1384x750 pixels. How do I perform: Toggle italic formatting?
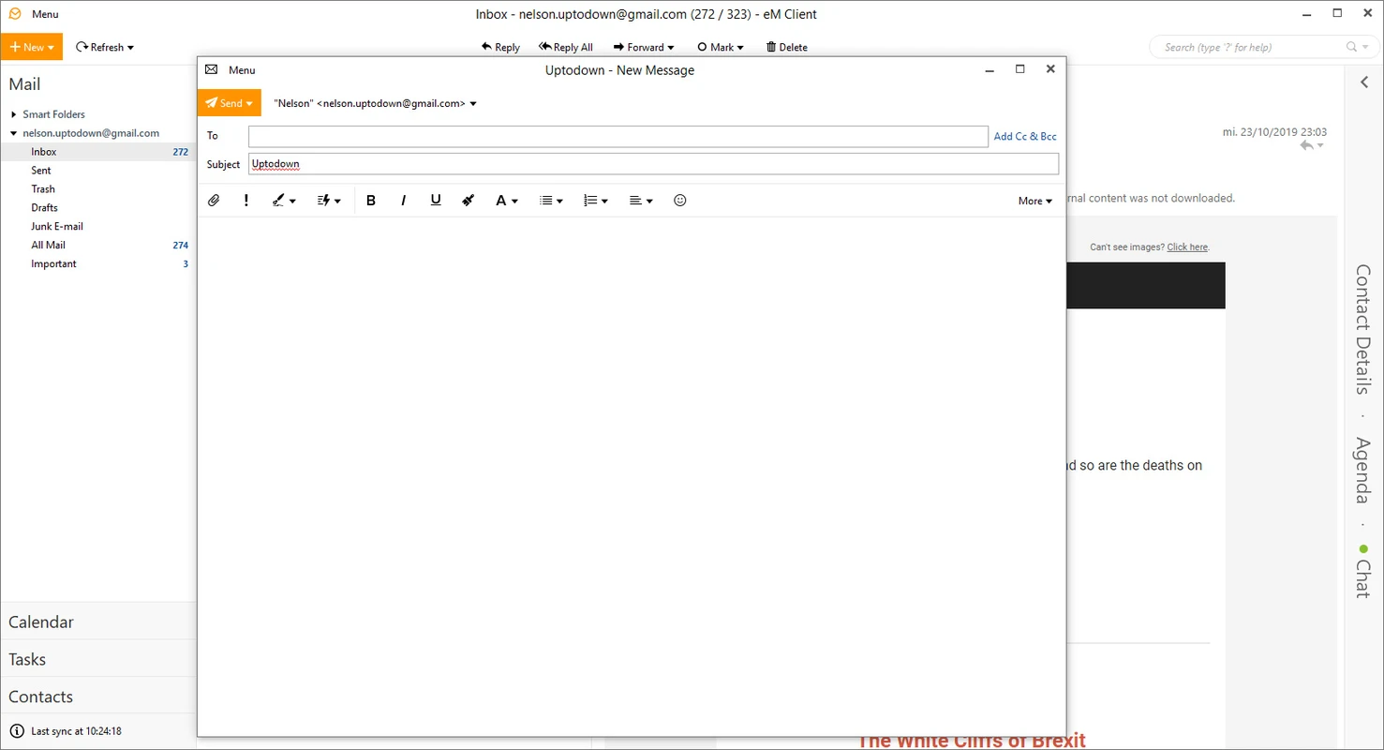[x=404, y=201]
